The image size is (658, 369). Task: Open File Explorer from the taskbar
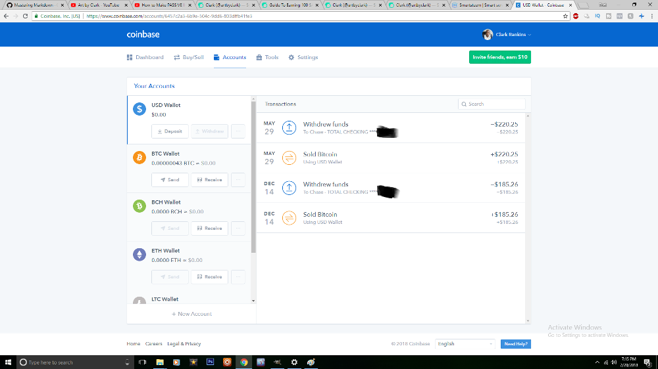coord(160,362)
